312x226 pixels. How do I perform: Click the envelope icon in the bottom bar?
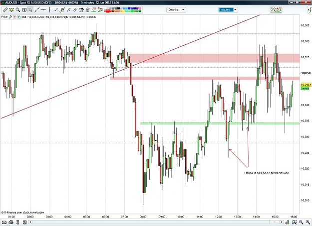point(4,222)
